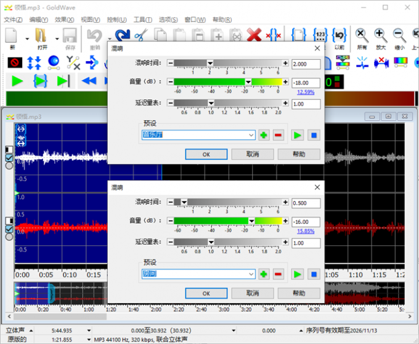The height and width of the screenshot is (344, 419).
Task: Open the 视图 menu
Action: point(91,20)
